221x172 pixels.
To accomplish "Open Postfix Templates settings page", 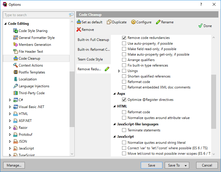I will coord(32,72).
